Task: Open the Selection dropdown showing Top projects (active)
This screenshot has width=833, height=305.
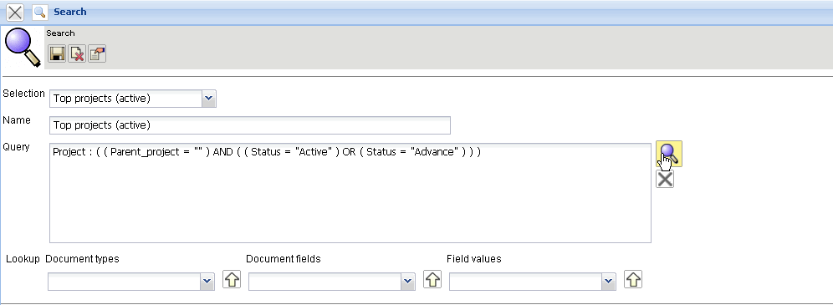Action: 133,99
